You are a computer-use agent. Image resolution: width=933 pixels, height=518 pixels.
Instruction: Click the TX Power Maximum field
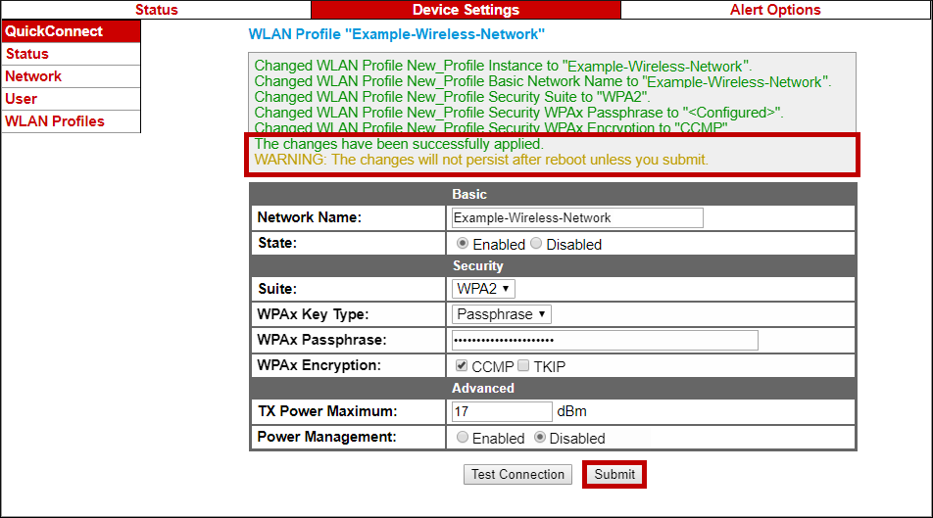pos(502,411)
